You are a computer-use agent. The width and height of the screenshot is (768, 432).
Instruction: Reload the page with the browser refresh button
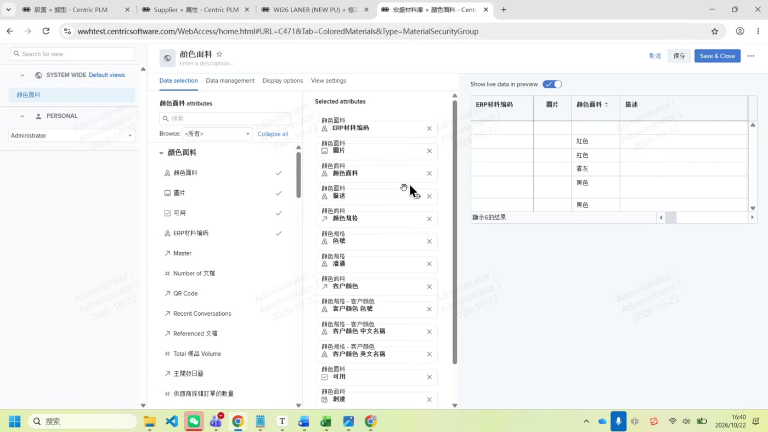click(x=46, y=31)
